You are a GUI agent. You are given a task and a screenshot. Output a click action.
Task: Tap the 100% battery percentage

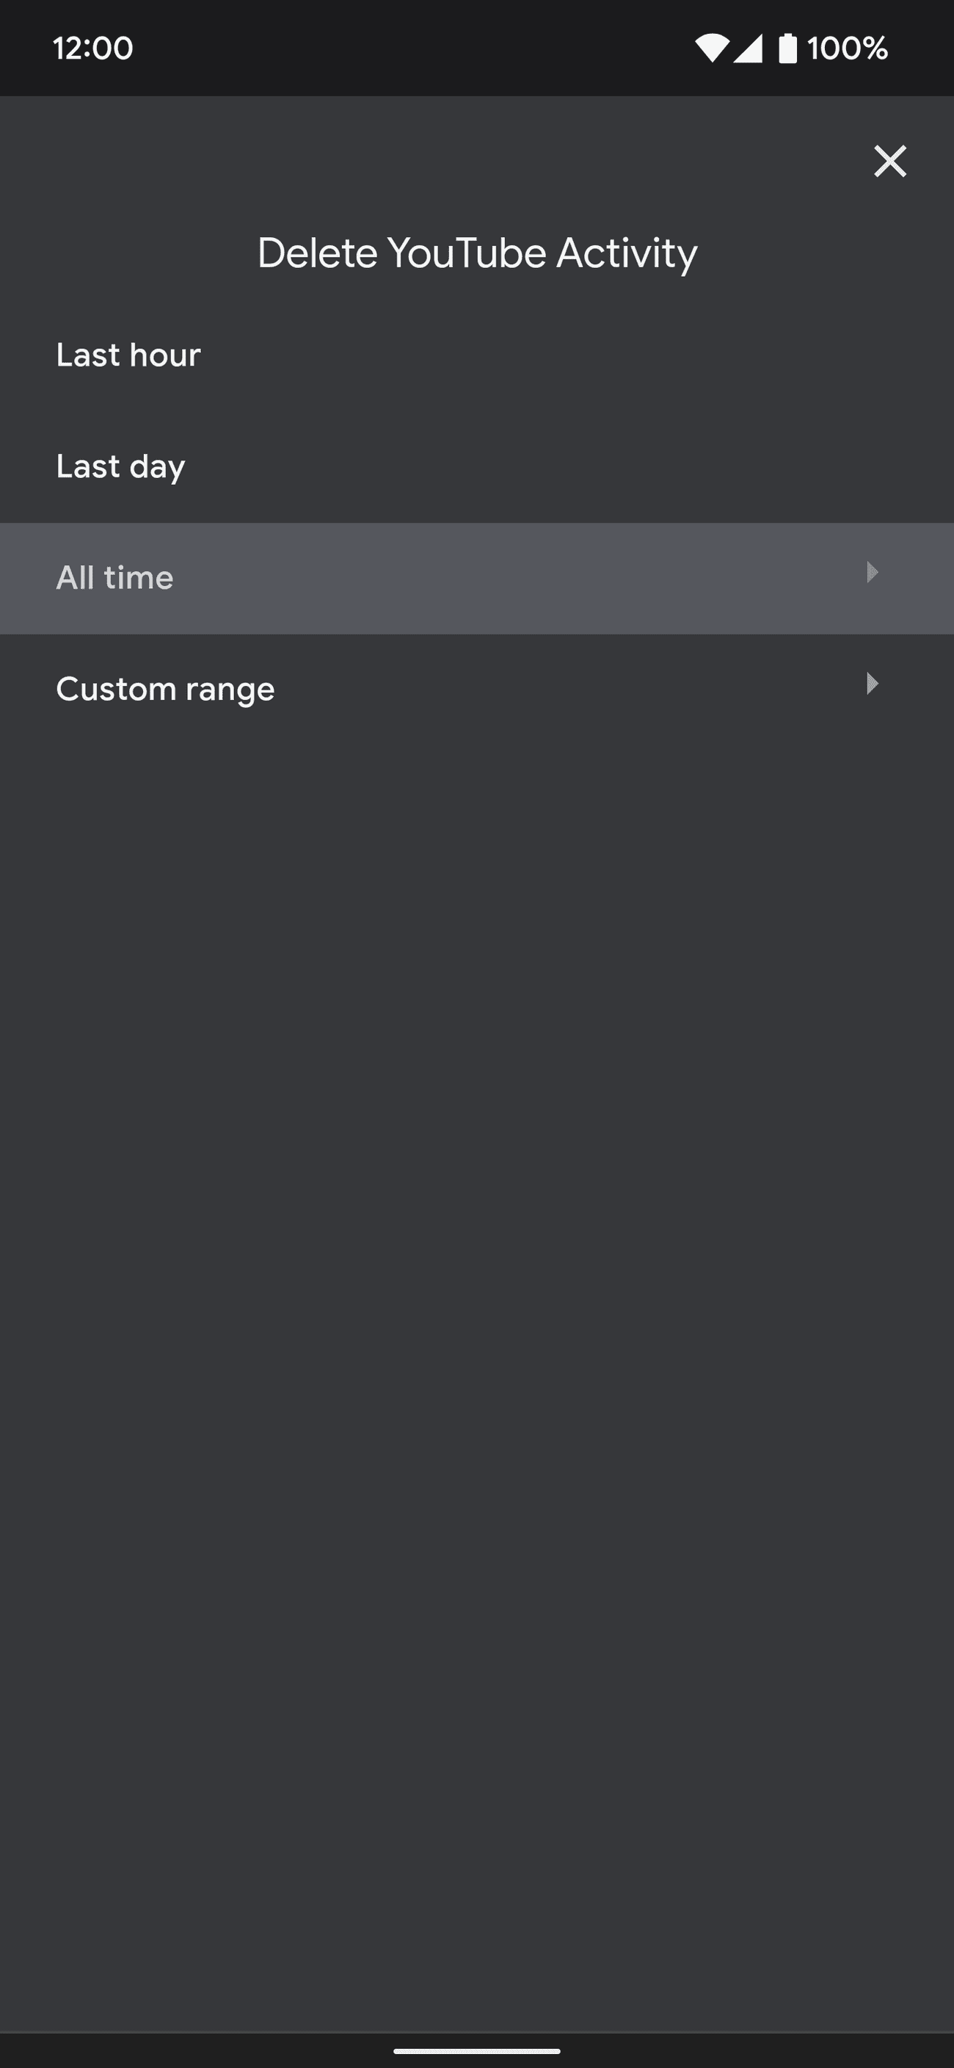pyautogui.click(x=848, y=48)
